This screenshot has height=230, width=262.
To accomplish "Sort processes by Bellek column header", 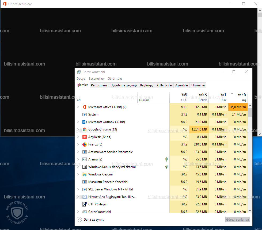I will pyautogui.click(x=199, y=98).
